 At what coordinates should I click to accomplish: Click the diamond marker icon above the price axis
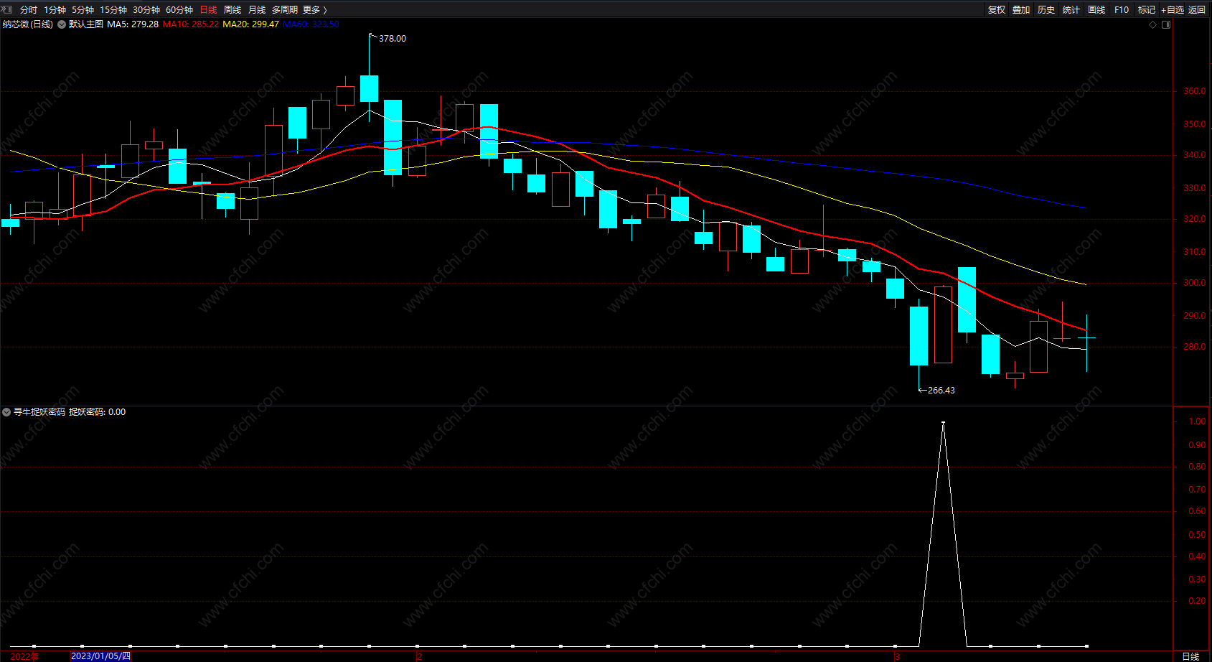(1153, 24)
